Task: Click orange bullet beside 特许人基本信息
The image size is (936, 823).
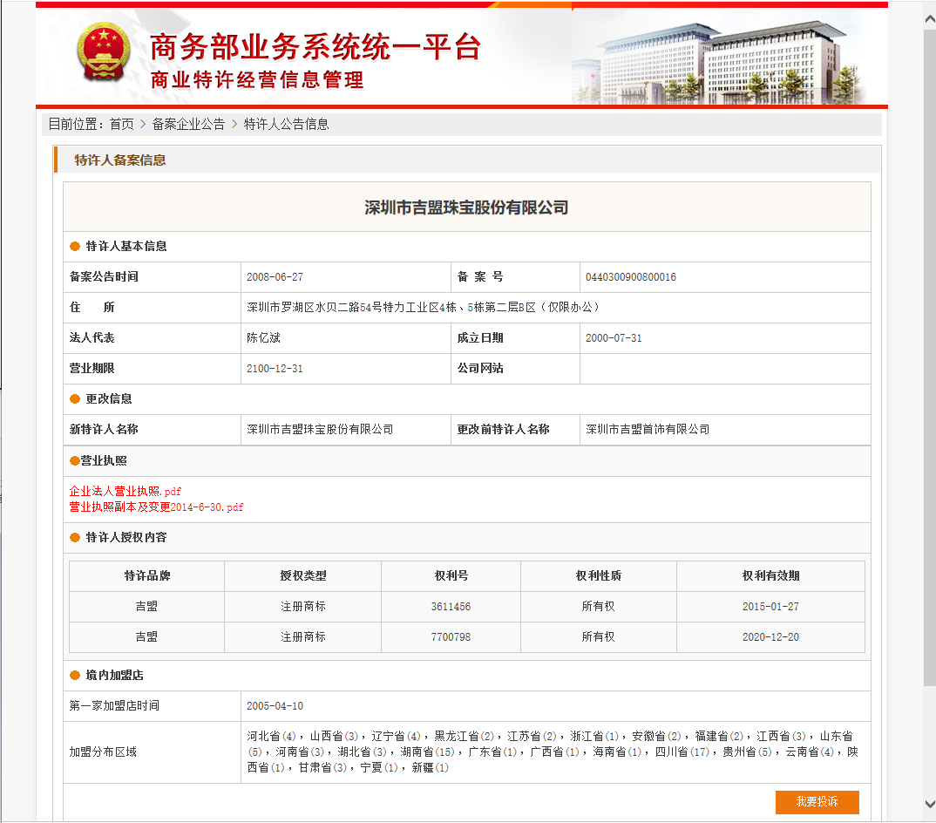Action: pos(75,247)
